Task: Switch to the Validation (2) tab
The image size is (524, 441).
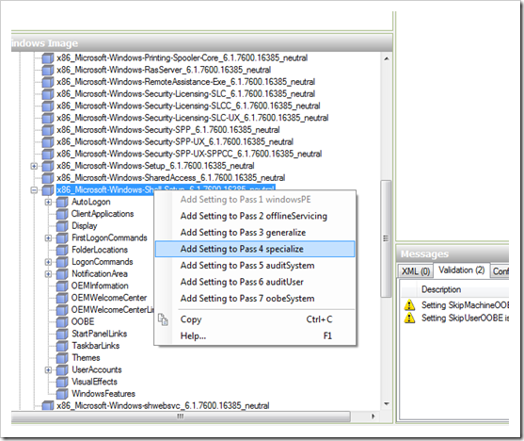Action: tap(462, 269)
